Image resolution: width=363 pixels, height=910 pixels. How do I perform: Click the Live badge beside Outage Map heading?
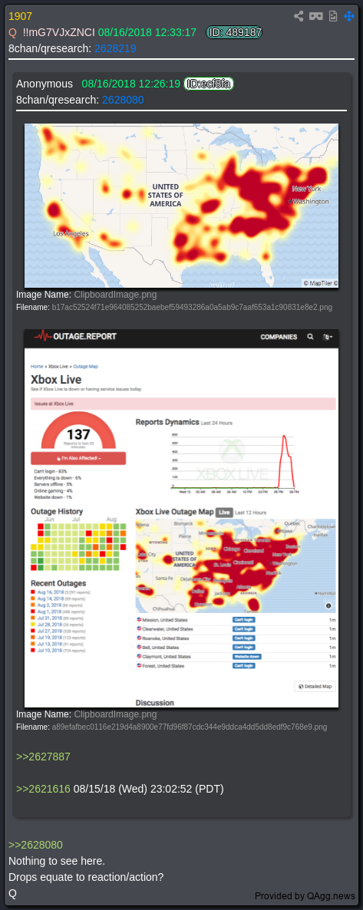[x=223, y=513]
